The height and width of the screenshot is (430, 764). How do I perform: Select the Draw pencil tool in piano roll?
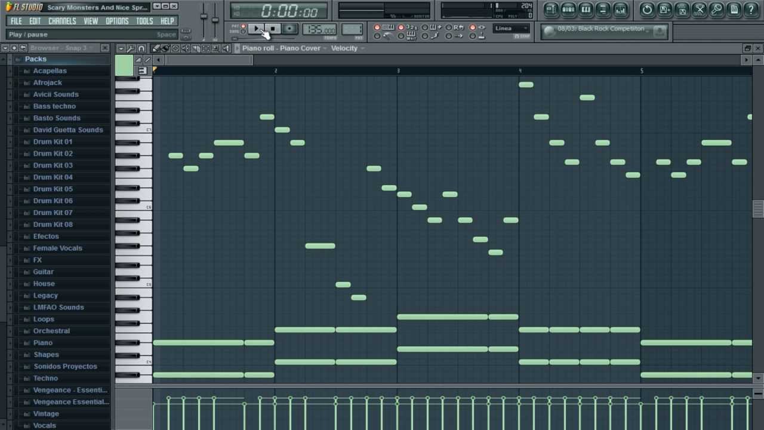tap(156, 48)
